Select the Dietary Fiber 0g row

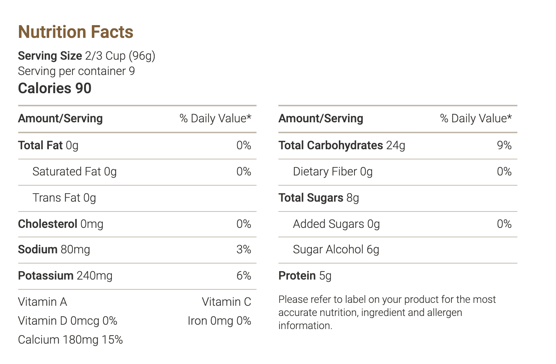[398, 172]
